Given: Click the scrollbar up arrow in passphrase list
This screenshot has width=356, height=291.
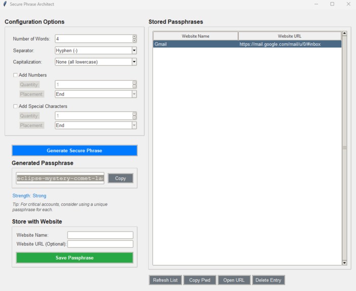Looking at the screenshot, I should pos(344,34).
